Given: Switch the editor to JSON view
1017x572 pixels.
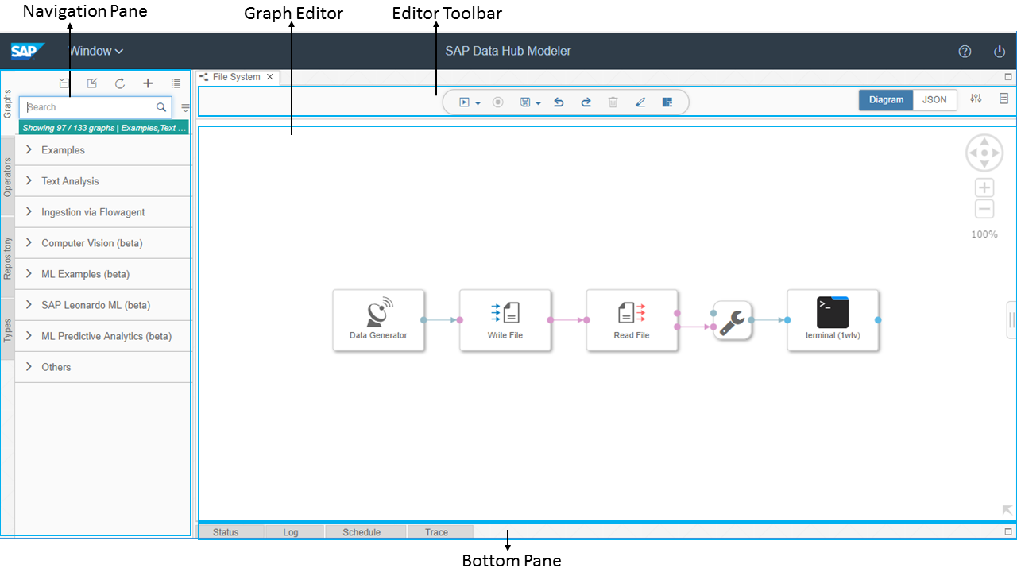Looking at the screenshot, I should tap(934, 100).
